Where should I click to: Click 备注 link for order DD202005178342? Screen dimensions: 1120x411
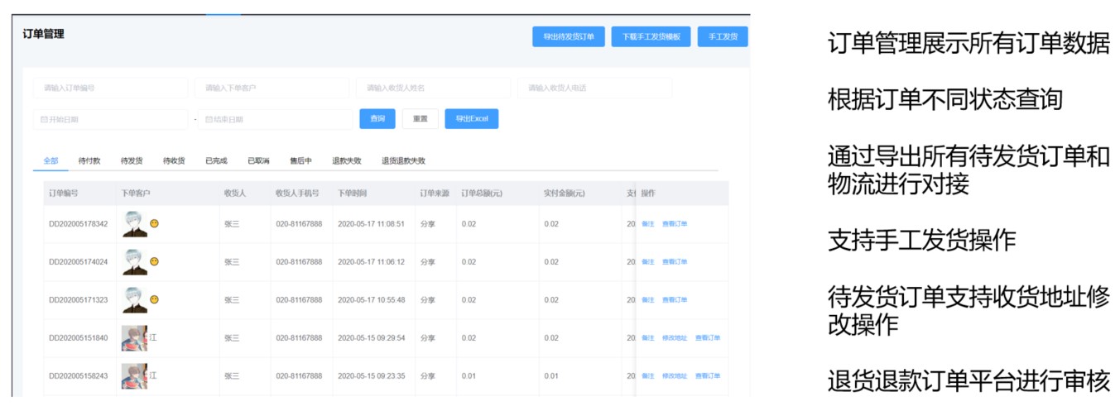pos(647,224)
